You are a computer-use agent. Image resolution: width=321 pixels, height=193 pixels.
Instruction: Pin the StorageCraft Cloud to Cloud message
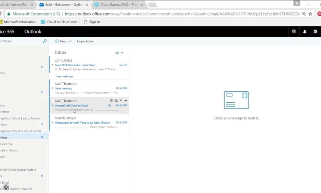click(126, 101)
